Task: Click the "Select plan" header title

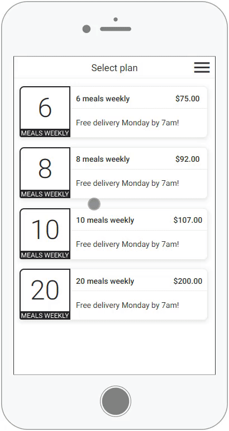Action: coord(115,68)
